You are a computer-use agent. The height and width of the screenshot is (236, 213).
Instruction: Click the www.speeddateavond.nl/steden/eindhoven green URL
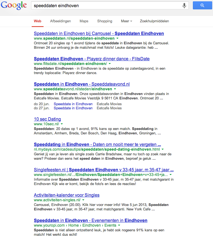(x=73, y=89)
